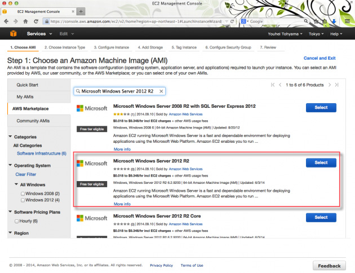This screenshot has width=355, height=273.
Task: Open a new browser tab with plus button
Action: pos(81,11)
